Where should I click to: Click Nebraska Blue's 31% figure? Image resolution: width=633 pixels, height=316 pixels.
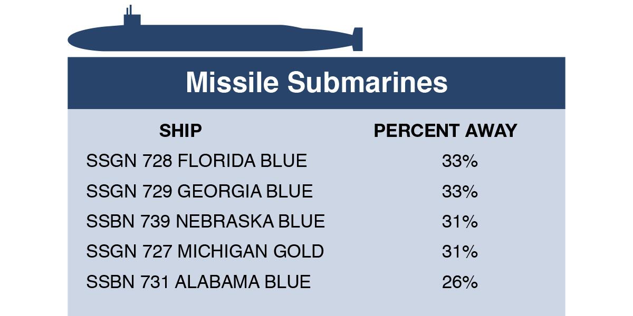tap(459, 221)
